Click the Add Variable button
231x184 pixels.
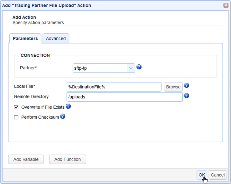[26, 159]
